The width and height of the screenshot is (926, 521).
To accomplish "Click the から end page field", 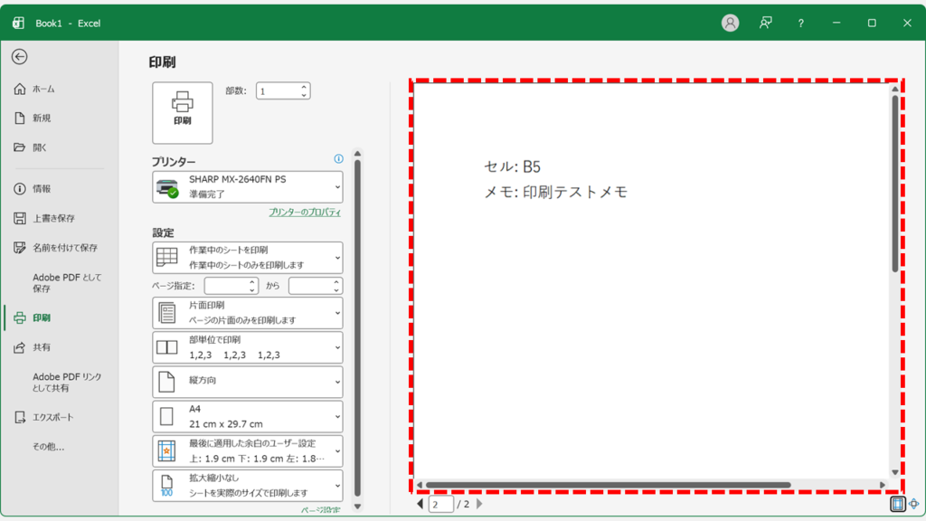I will (x=310, y=286).
